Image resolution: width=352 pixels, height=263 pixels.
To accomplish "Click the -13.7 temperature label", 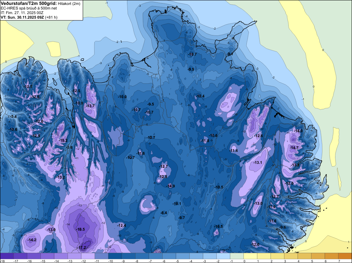I will (x=90, y=106).
